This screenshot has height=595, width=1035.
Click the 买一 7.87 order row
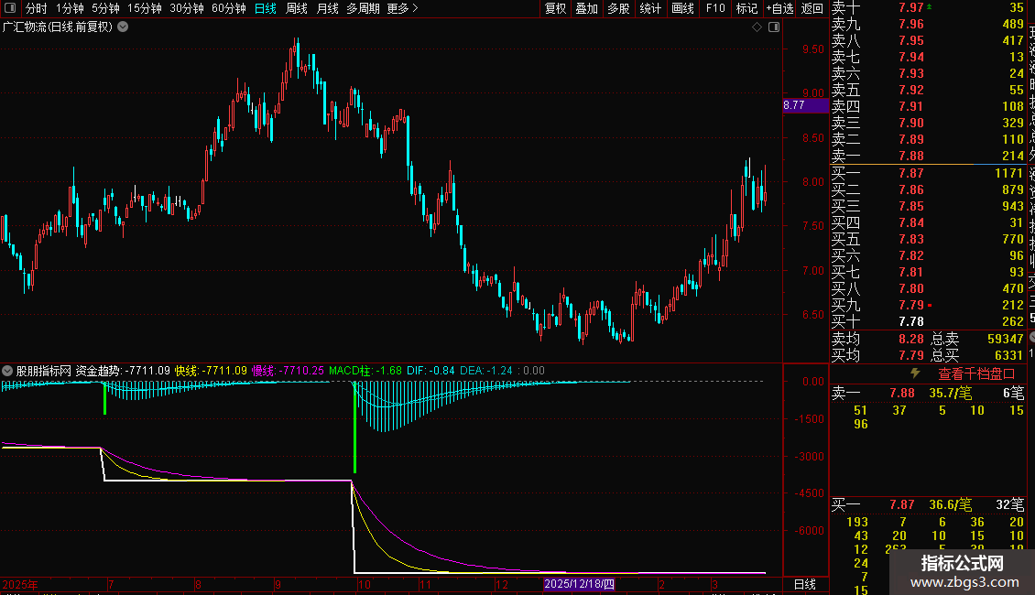tap(928, 173)
